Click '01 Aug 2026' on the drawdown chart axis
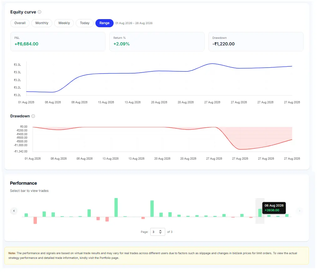This screenshot has width=317, height=272. tap(33, 159)
